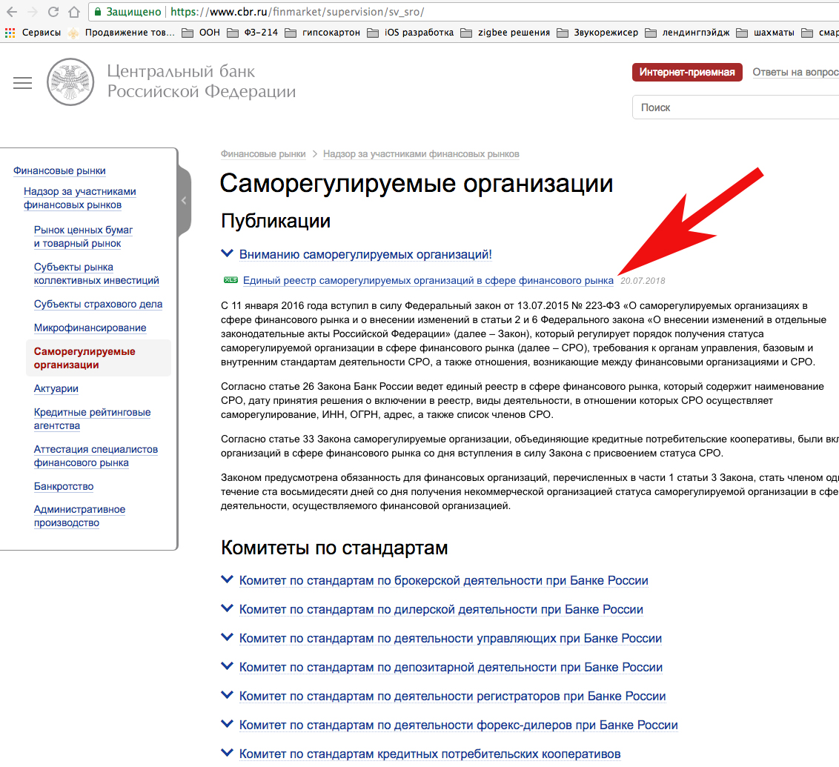Open Рынок ценных бумаг sidebar item
Image resolution: width=839 pixels, height=767 pixels.
click(x=83, y=236)
